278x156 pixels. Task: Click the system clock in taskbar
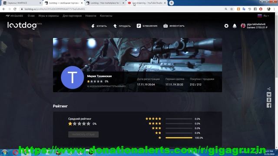point(269,153)
